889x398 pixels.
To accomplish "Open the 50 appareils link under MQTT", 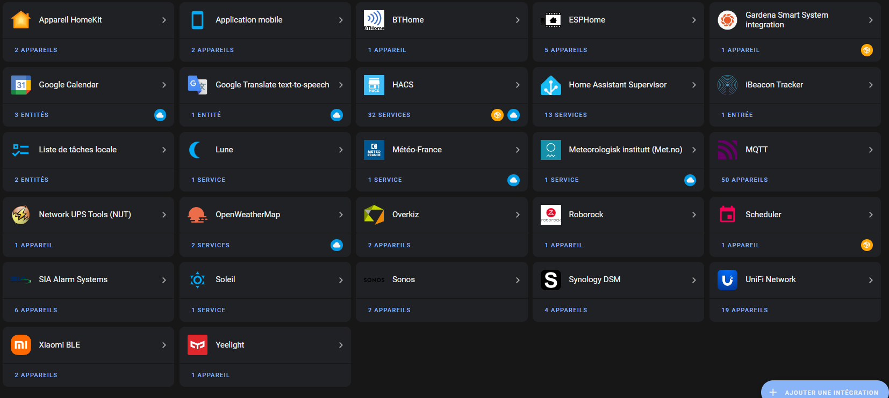I will 744,180.
